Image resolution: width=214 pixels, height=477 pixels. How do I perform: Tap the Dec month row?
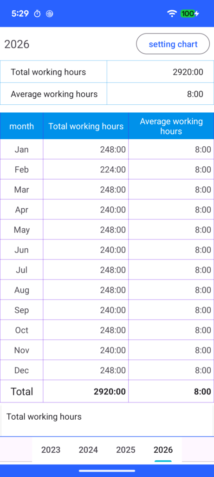tap(107, 370)
